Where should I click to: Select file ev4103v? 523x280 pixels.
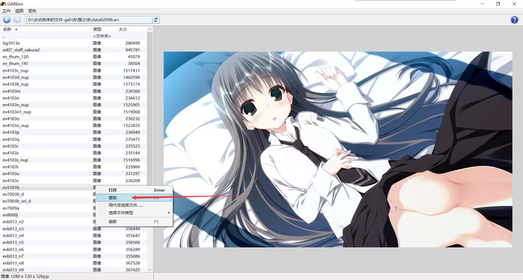(x=73, y=180)
